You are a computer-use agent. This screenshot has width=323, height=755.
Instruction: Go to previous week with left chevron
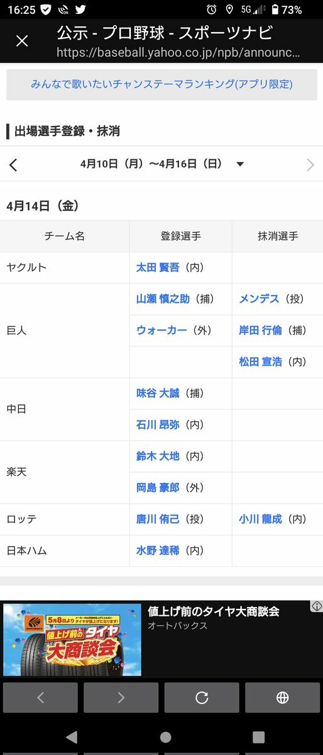pyautogui.click(x=13, y=165)
